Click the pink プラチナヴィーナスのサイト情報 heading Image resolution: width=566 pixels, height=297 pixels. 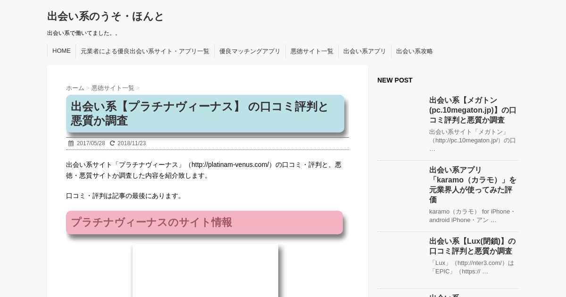coord(204,223)
